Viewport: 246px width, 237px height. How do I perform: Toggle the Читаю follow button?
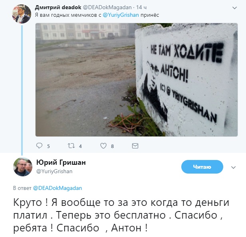pyautogui.click(x=202, y=167)
